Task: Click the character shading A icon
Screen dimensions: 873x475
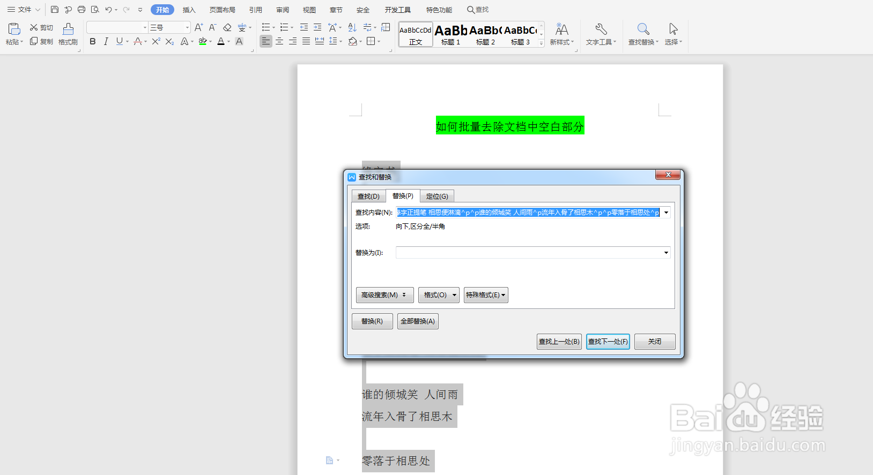Action: (x=239, y=41)
